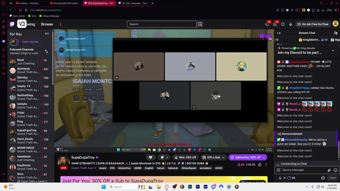Collapse the For You side panel

point(47,34)
